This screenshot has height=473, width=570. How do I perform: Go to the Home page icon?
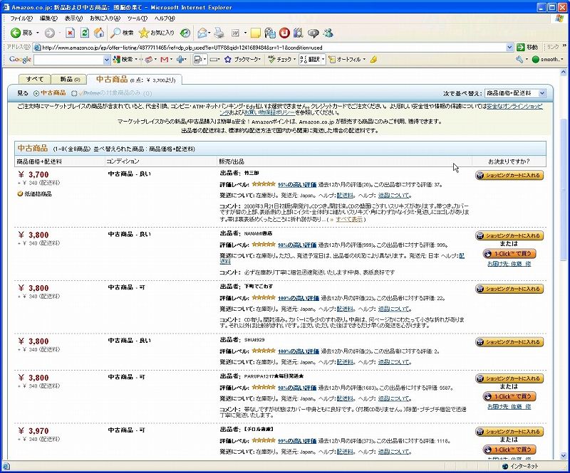pyautogui.click(x=99, y=33)
